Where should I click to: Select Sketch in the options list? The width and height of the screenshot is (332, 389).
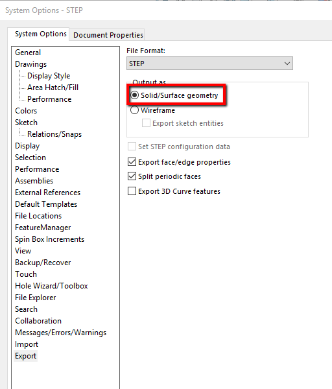(26, 123)
